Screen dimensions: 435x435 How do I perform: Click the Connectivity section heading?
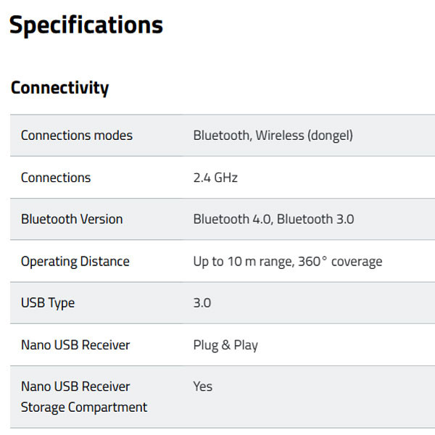pyautogui.click(x=59, y=88)
